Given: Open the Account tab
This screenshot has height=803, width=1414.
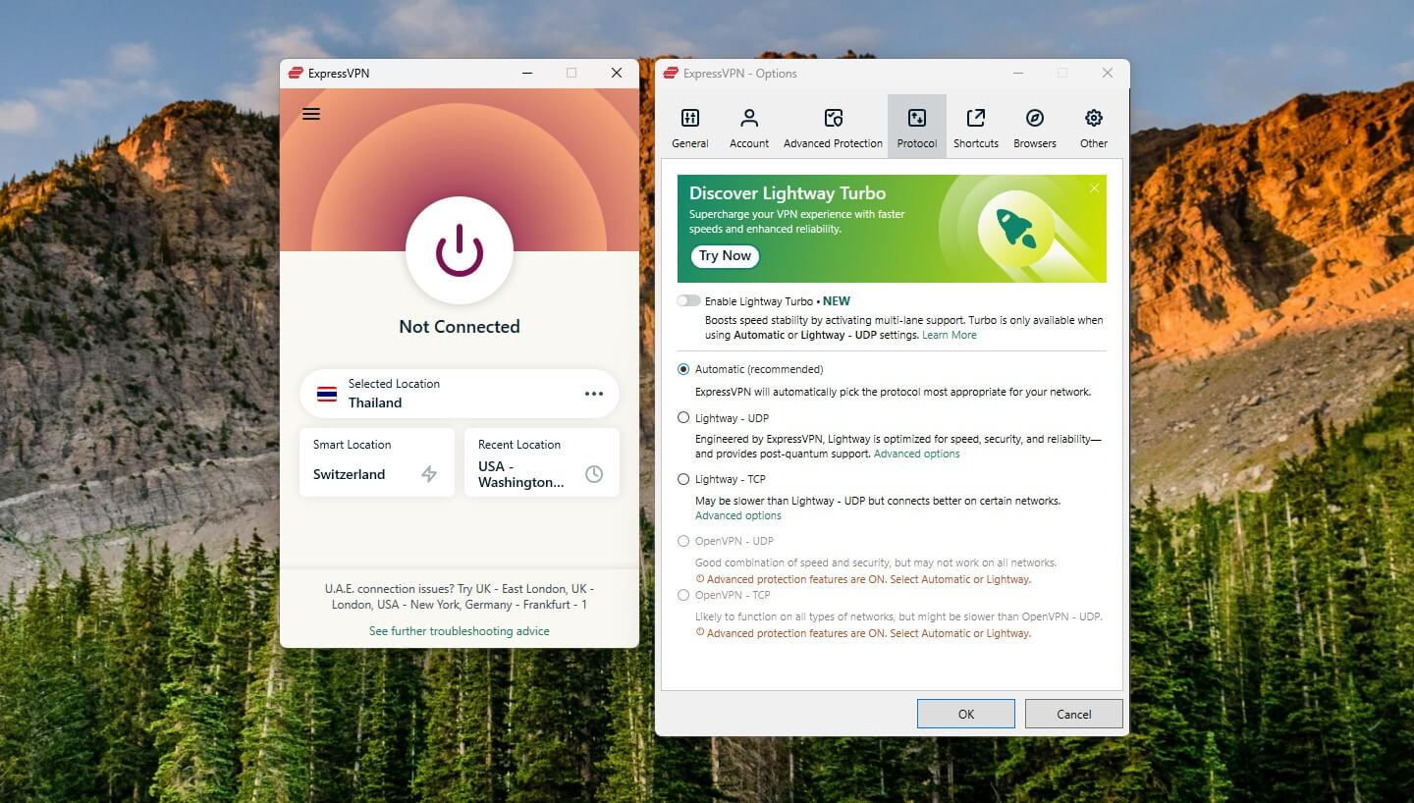Looking at the screenshot, I should 749,128.
